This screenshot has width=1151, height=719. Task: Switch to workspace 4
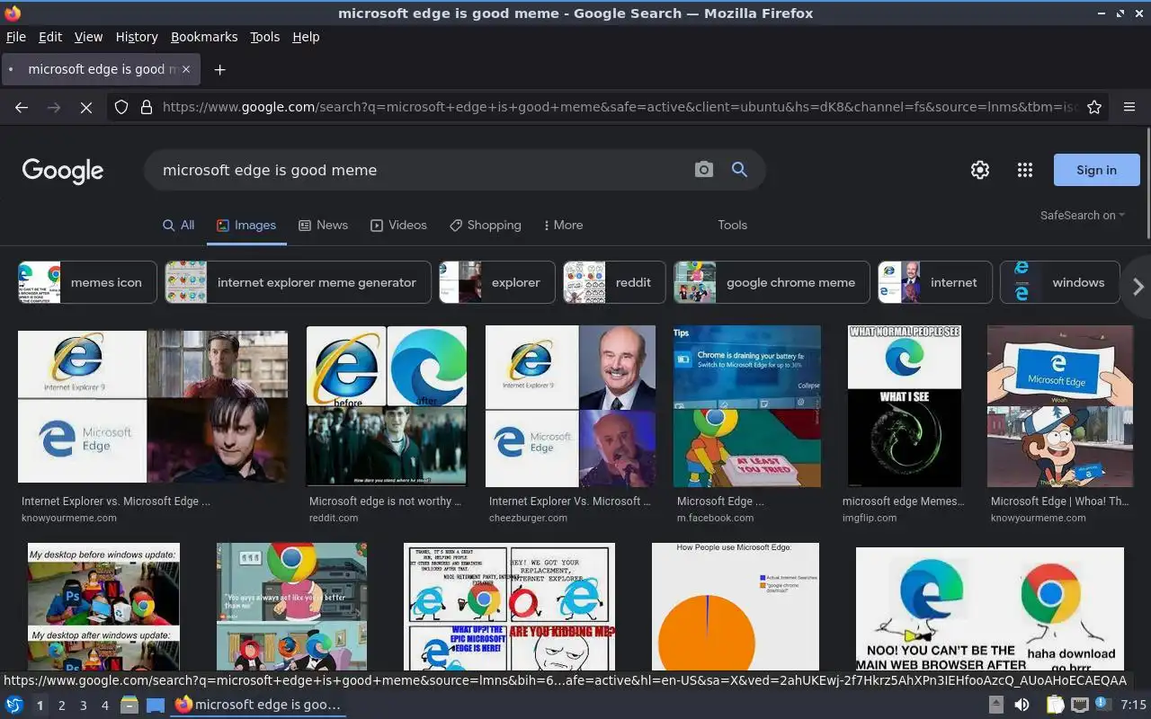tap(105, 706)
